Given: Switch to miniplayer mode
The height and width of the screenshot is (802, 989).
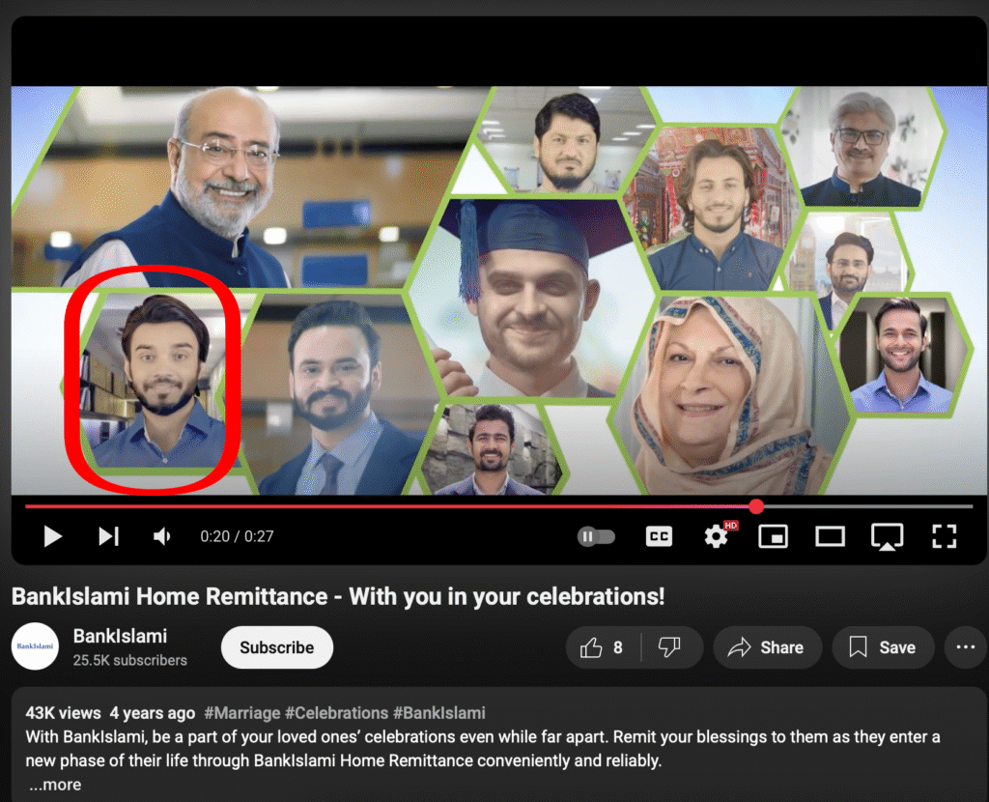Looking at the screenshot, I should pyautogui.click(x=773, y=536).
